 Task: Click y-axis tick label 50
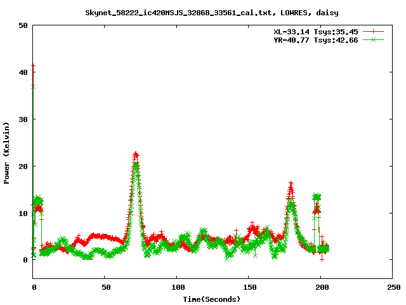pyautogui.click(x=23, y=25)
